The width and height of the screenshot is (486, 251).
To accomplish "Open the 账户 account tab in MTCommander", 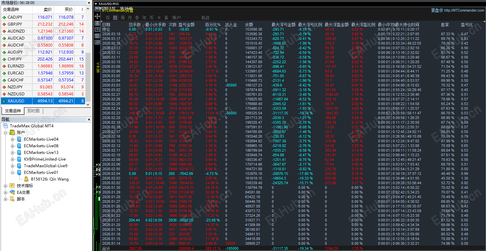I will [177, 18].
